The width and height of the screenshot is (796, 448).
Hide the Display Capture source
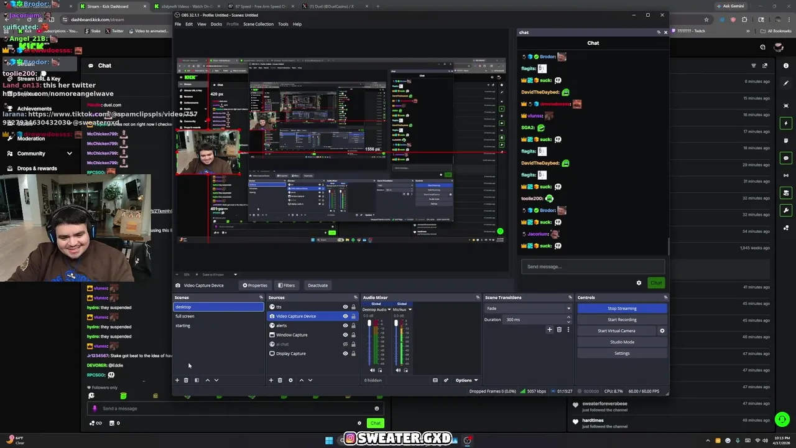coord(345,353)
